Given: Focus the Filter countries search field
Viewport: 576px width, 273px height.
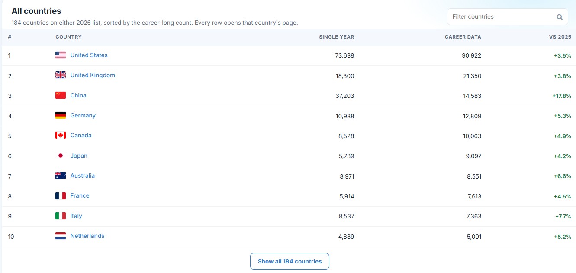Looking at the screenshot, I should click(x=507, y=17).
